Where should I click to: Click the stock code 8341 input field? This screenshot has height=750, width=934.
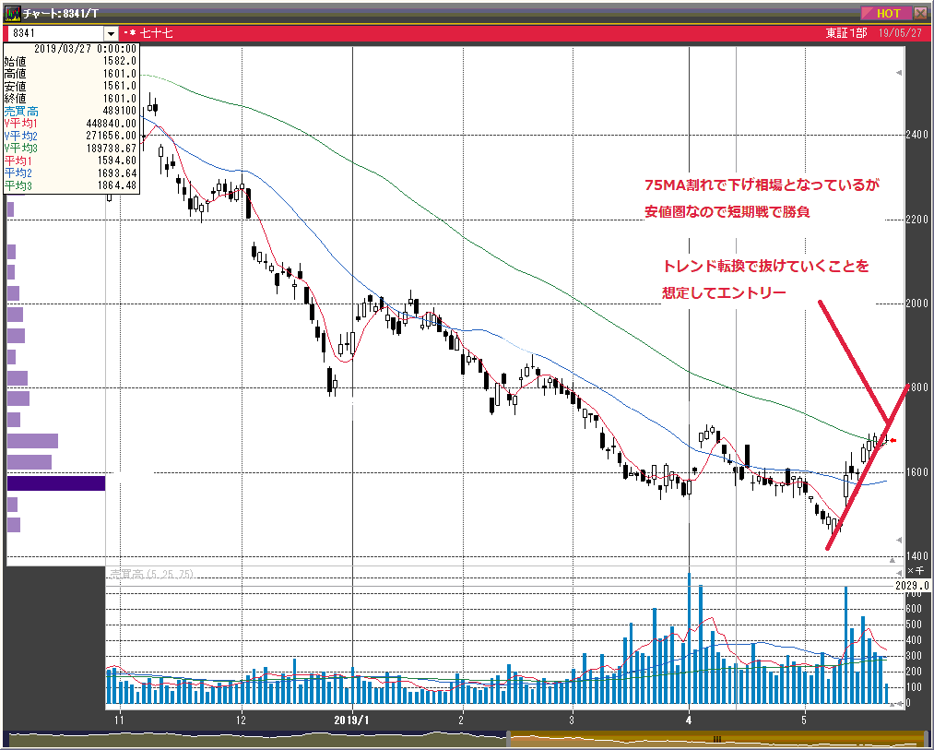pos(55,33)
